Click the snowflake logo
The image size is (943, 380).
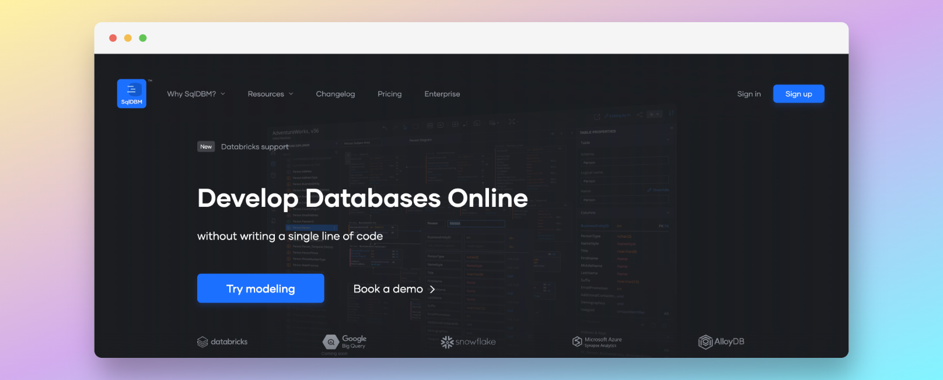pos(468,342)
